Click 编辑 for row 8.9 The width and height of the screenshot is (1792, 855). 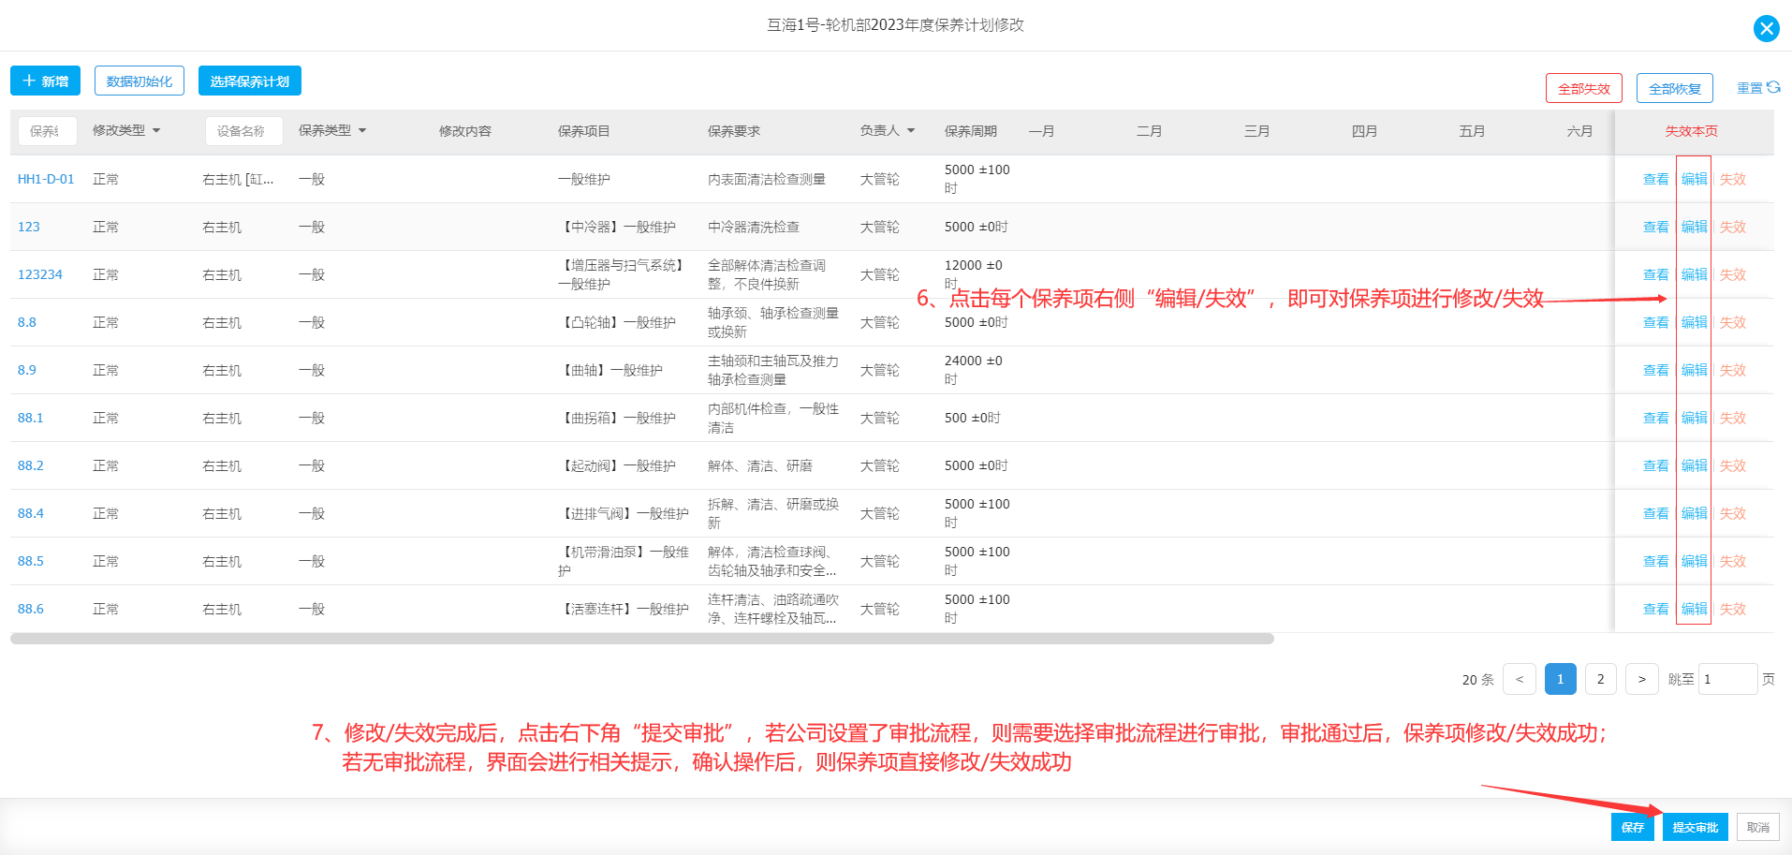[1695, 370]
